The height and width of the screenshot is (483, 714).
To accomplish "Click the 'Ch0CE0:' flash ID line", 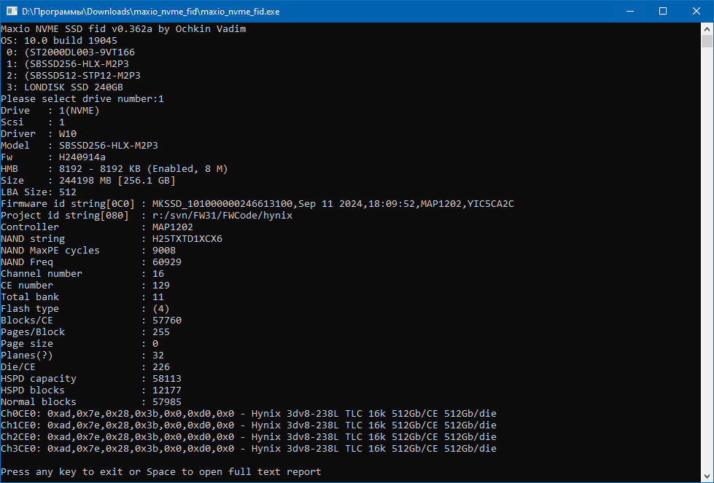I will (249, 413).
